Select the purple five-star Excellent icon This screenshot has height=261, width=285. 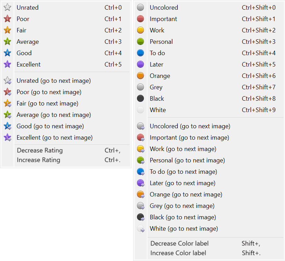coord(7,64)
